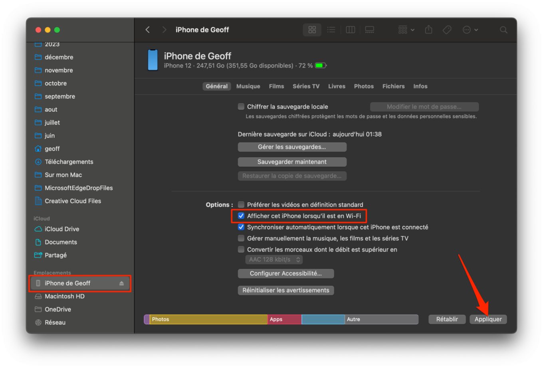Image resolution: width=543 pixels, height=368 pixels.
Task: Click the Appliquer button
Action: tap(488, 319)
